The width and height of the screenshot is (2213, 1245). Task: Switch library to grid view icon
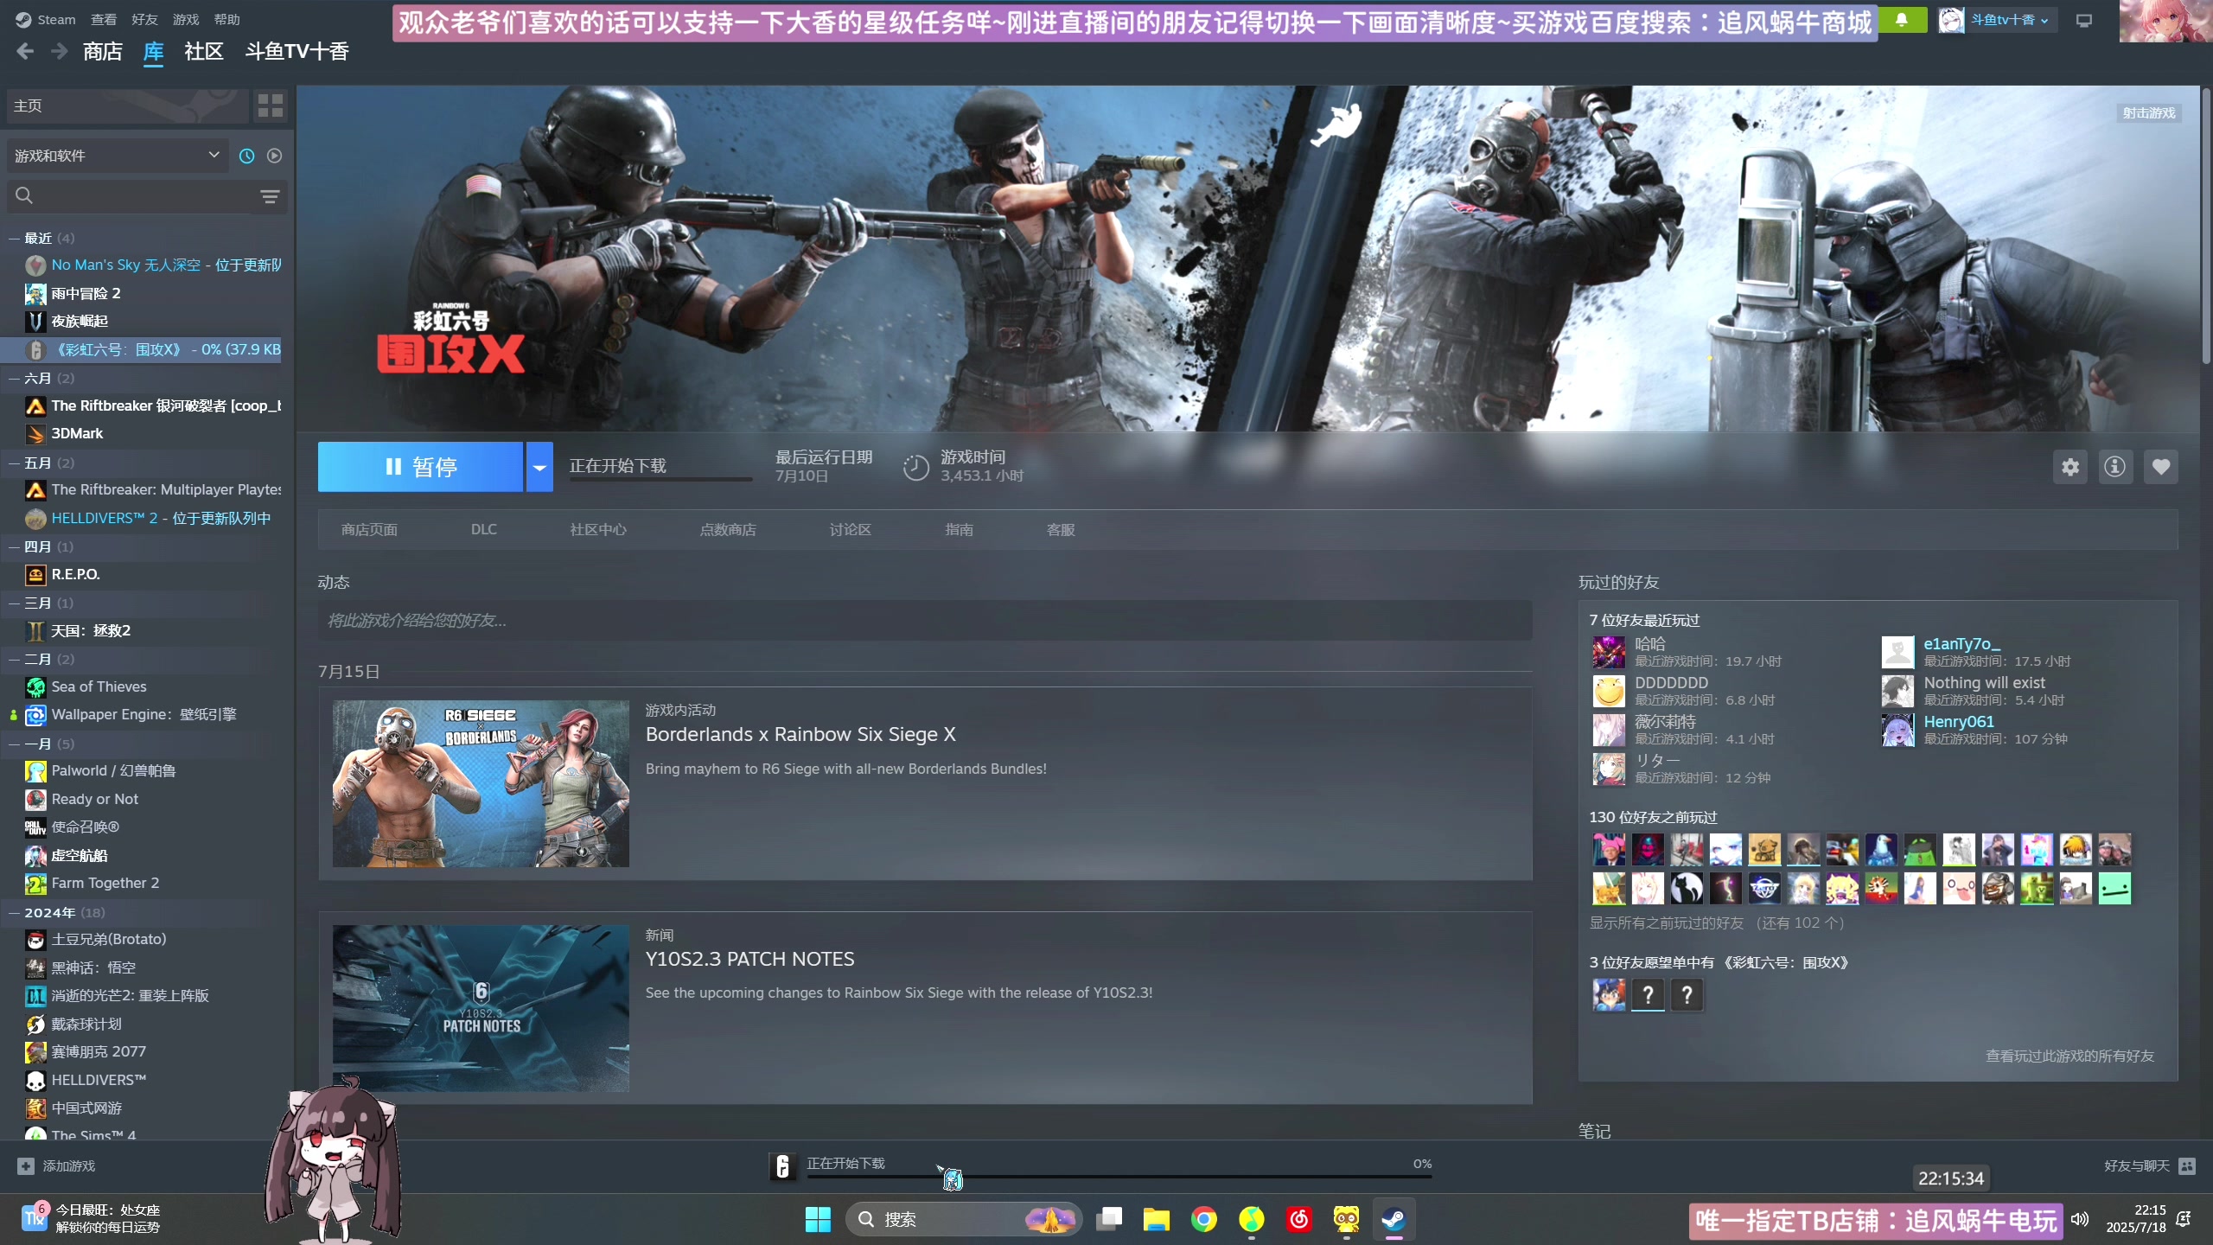point(271,105)
